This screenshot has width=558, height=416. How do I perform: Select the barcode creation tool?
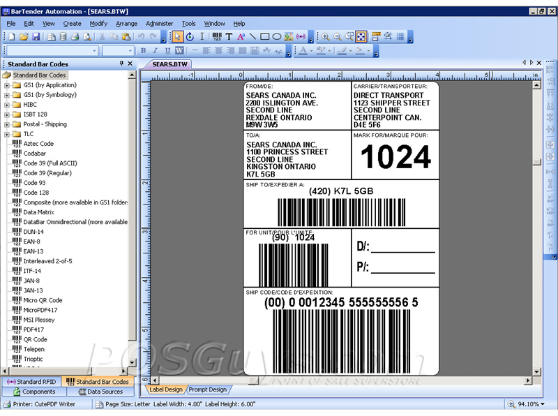click(218, 35)
